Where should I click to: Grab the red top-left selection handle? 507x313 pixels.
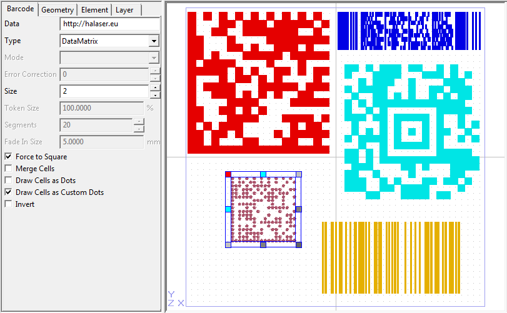pos(228,174)
